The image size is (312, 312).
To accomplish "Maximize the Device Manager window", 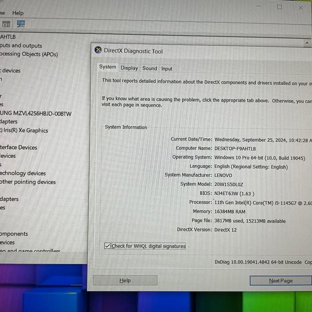I will pyautogui.click(x=279, y=7).
